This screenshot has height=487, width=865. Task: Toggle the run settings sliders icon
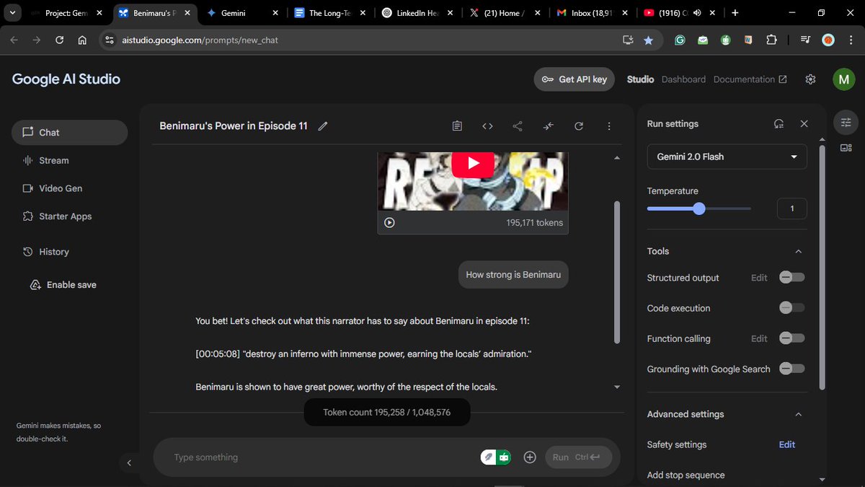coord(846,123)
